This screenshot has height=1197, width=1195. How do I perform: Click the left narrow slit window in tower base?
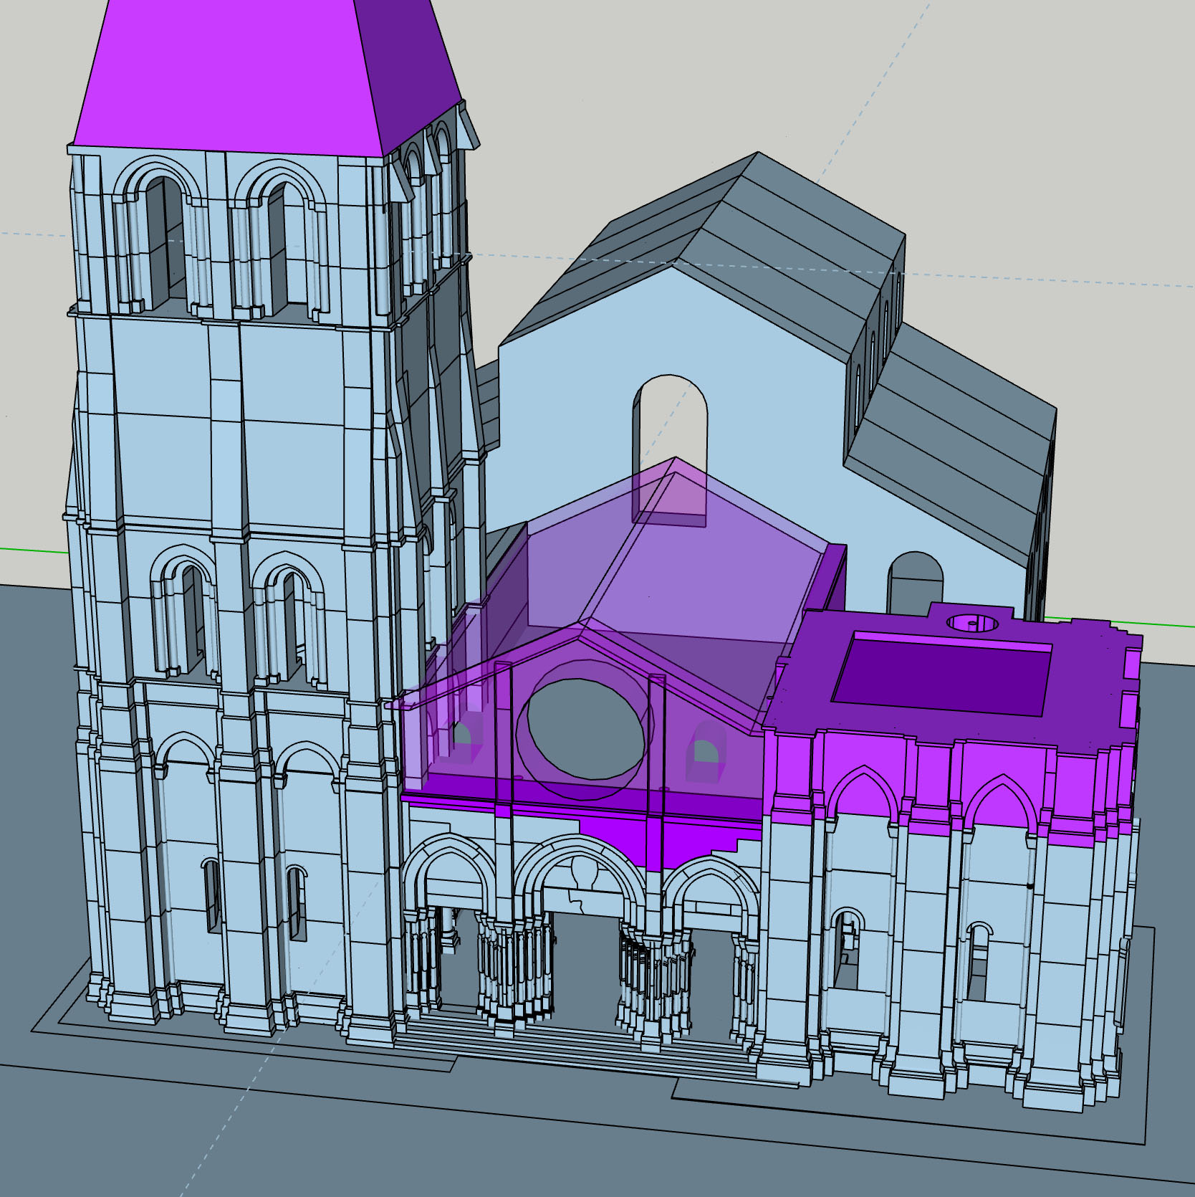[x=212, y=895]
